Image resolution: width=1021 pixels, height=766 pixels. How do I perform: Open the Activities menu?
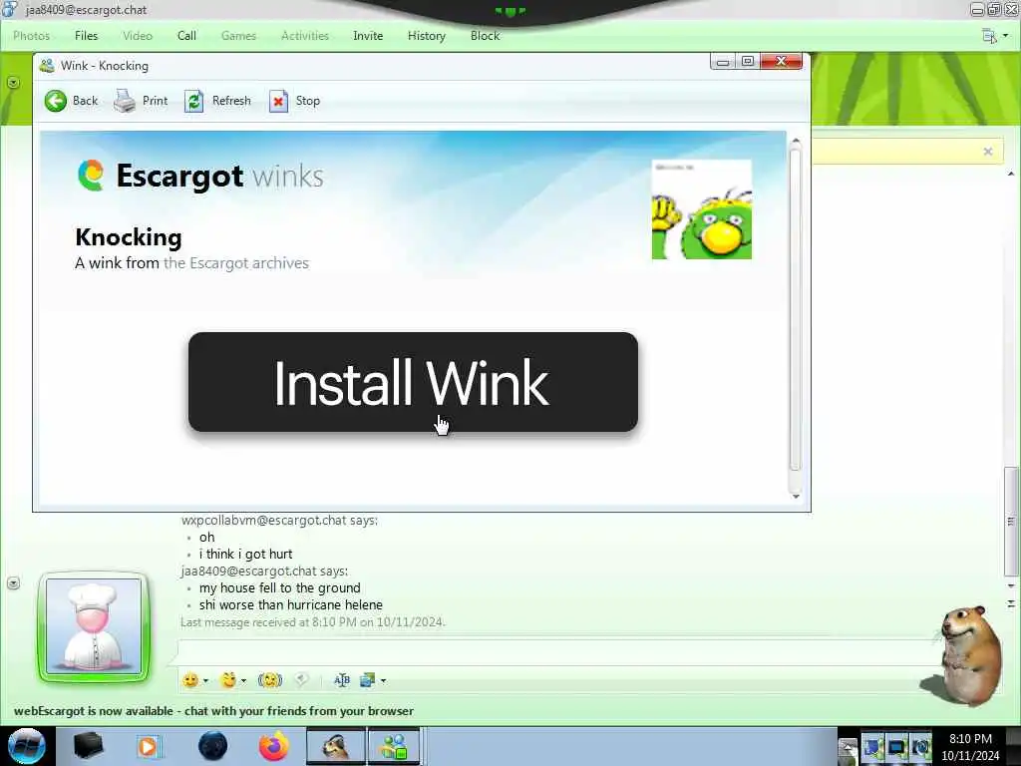pyautogui.click(x=305, y=36)
